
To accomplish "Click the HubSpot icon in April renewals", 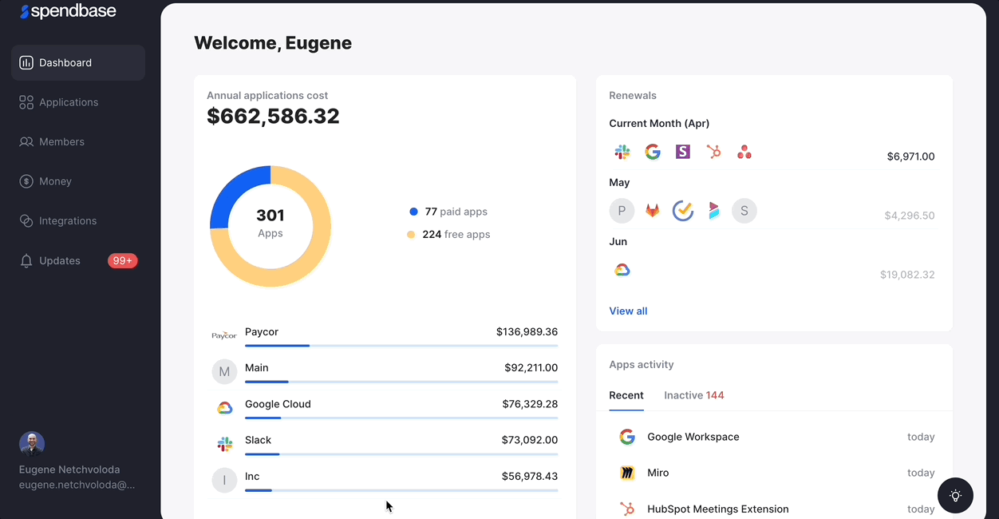I will coord(713,152).
